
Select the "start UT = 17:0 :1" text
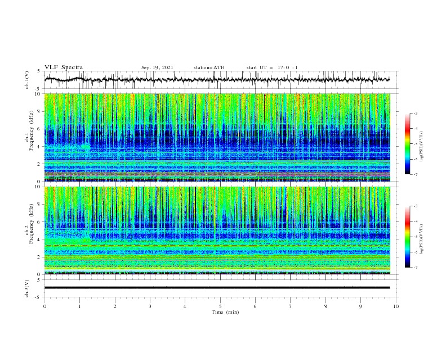272,67
